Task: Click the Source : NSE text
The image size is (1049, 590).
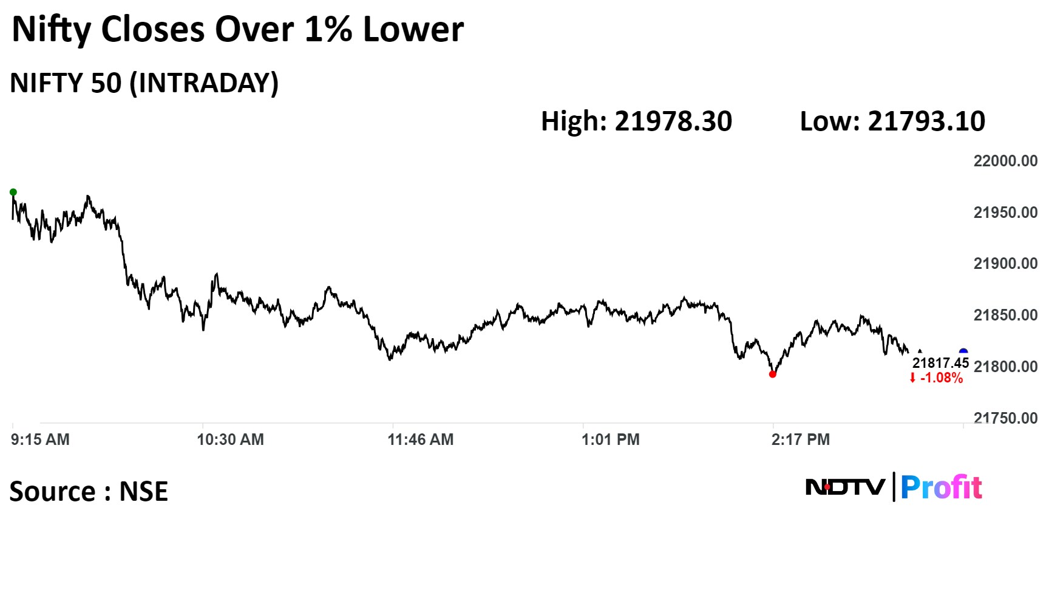Action: 89,492
